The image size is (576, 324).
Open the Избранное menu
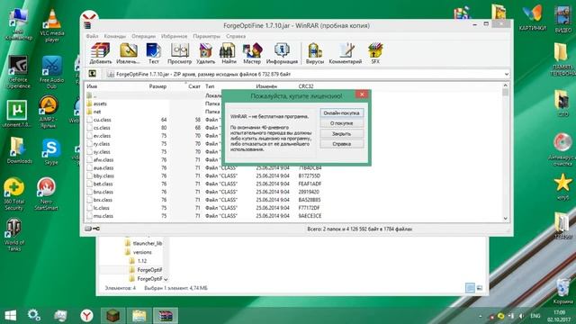[174, 36]
